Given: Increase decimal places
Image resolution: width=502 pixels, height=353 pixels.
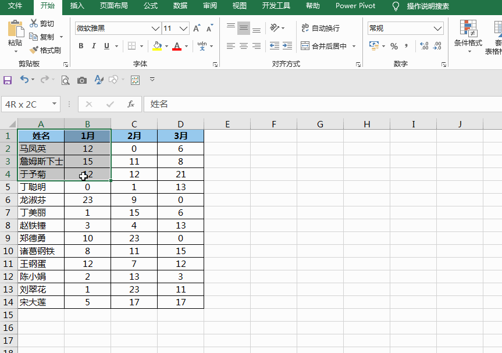Looking at the screenshot, I should [x=424, y=46].
